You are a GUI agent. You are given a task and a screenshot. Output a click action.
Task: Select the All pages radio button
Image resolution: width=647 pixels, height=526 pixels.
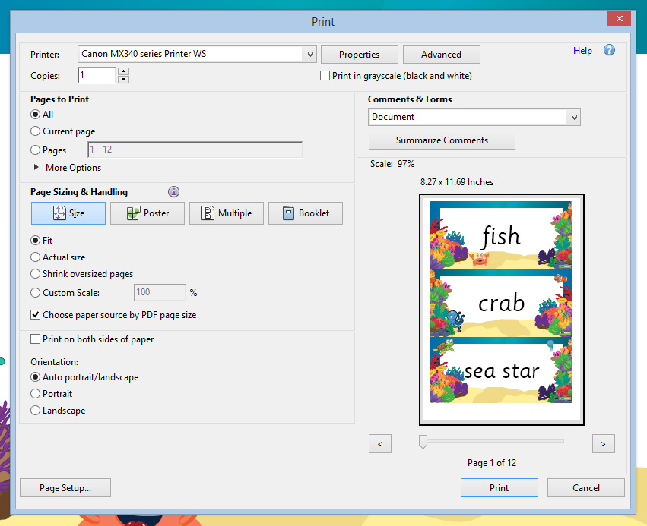pos(36,115)
